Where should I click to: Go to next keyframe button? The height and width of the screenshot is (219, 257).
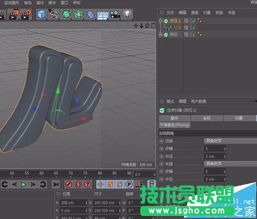(43, 185)
